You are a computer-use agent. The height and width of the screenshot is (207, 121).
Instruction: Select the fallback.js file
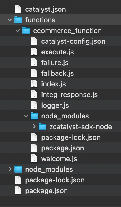click(x=61, y=73)
